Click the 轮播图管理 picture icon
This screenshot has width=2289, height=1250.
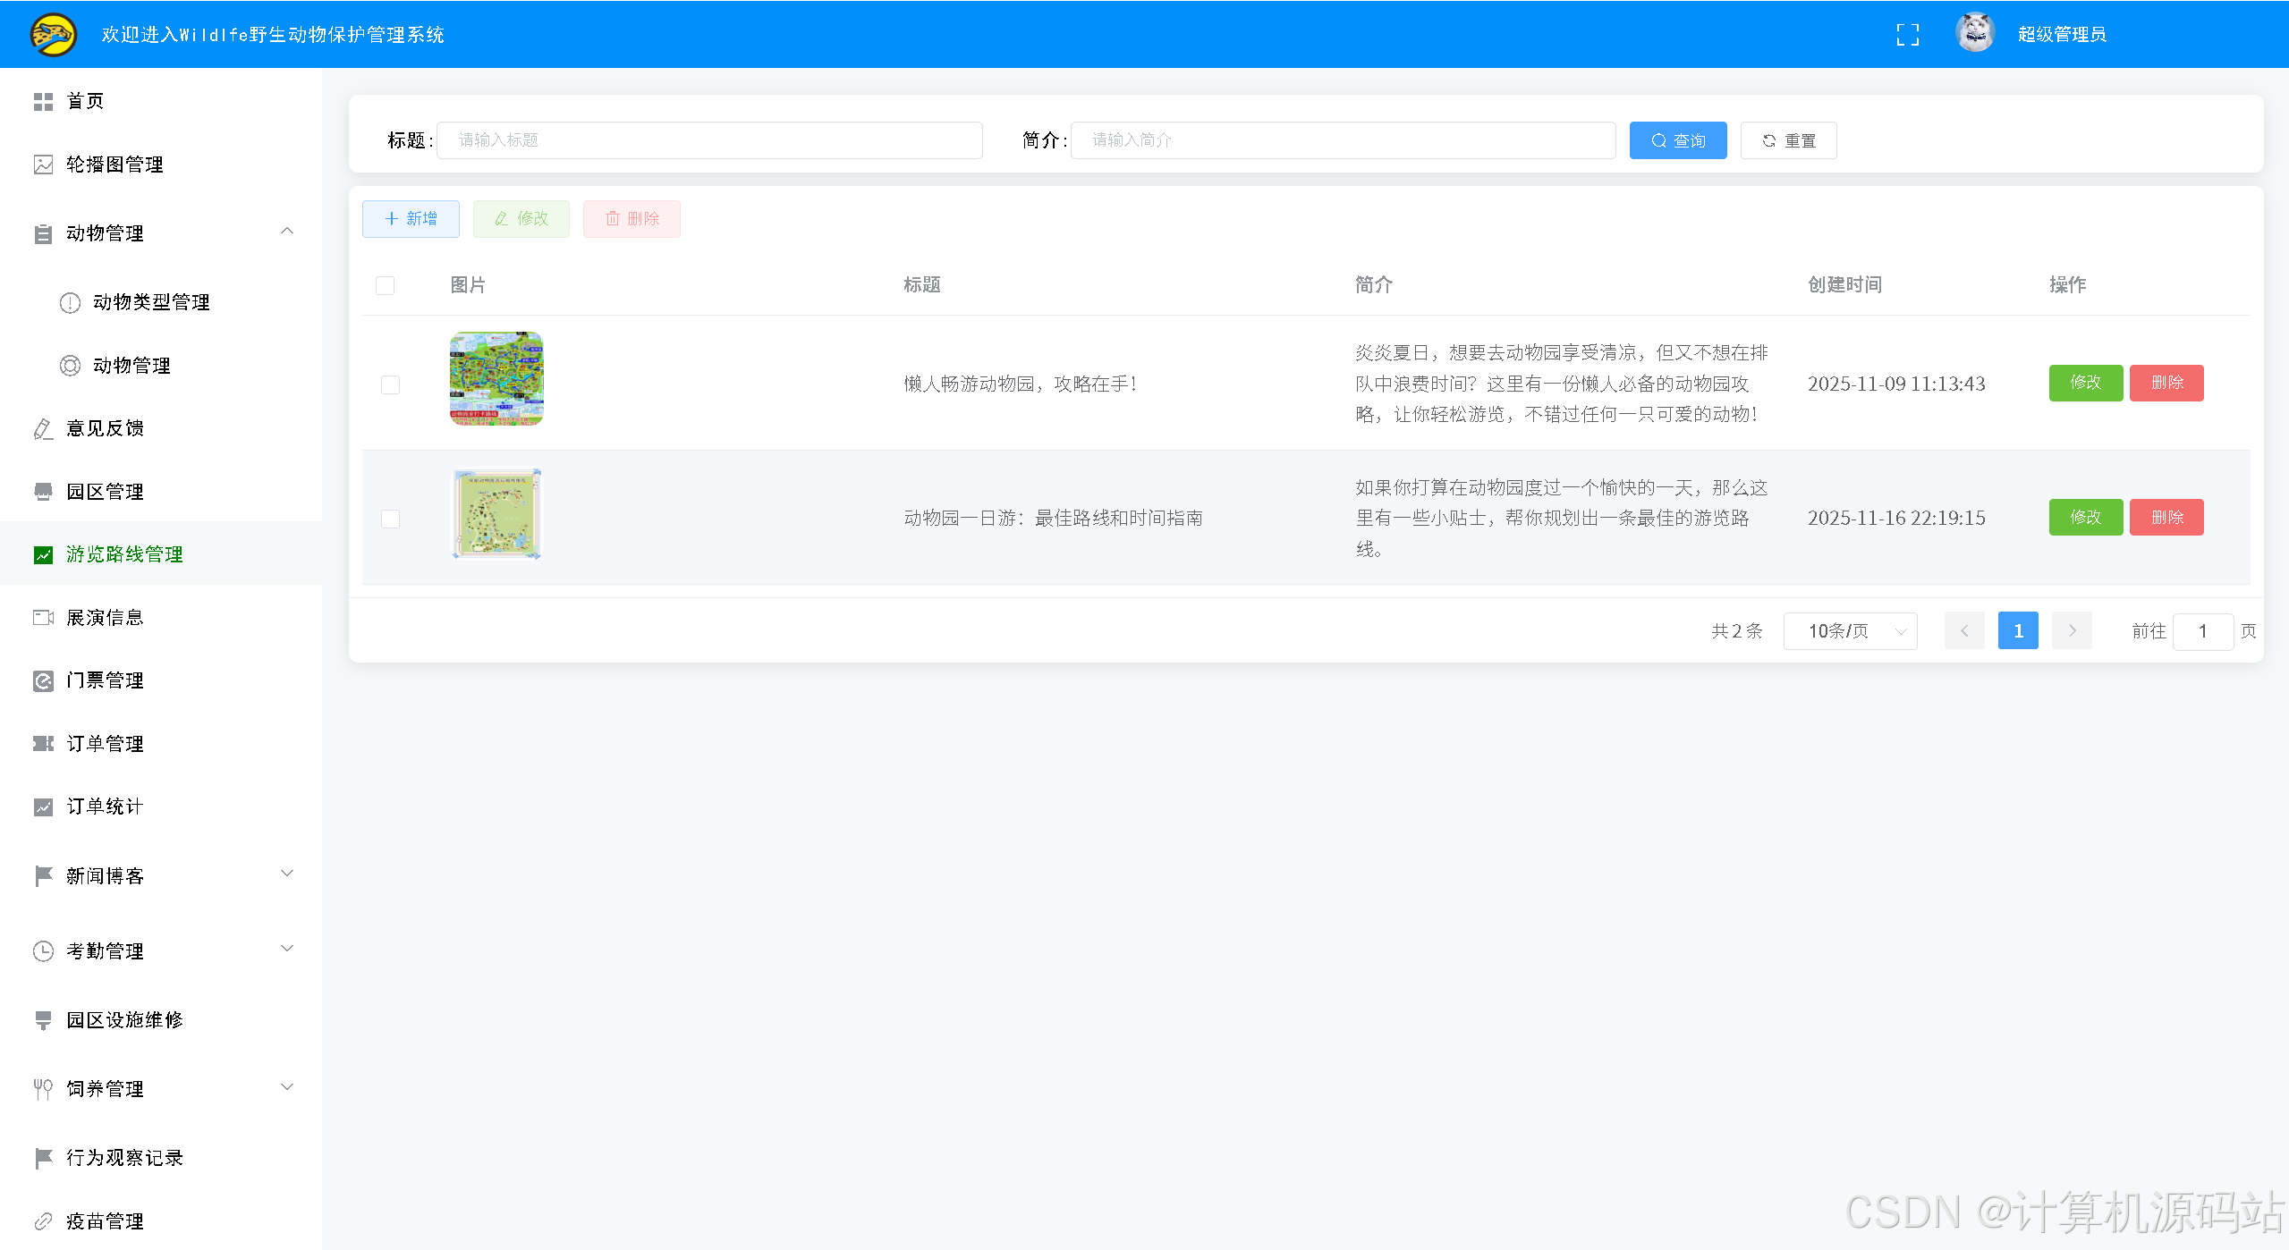click(43, 165)
